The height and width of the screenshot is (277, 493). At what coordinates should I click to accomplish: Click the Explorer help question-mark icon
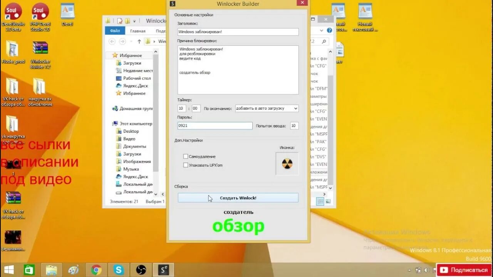click(329, 30)
